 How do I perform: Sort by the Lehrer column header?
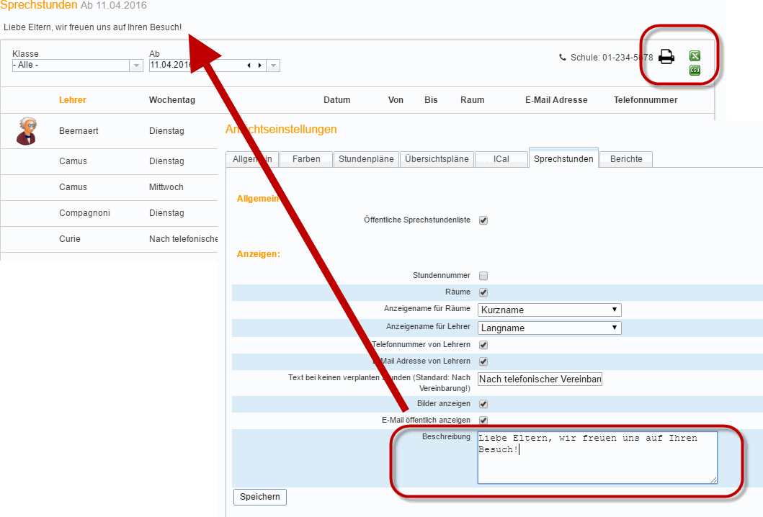(73, 99)
